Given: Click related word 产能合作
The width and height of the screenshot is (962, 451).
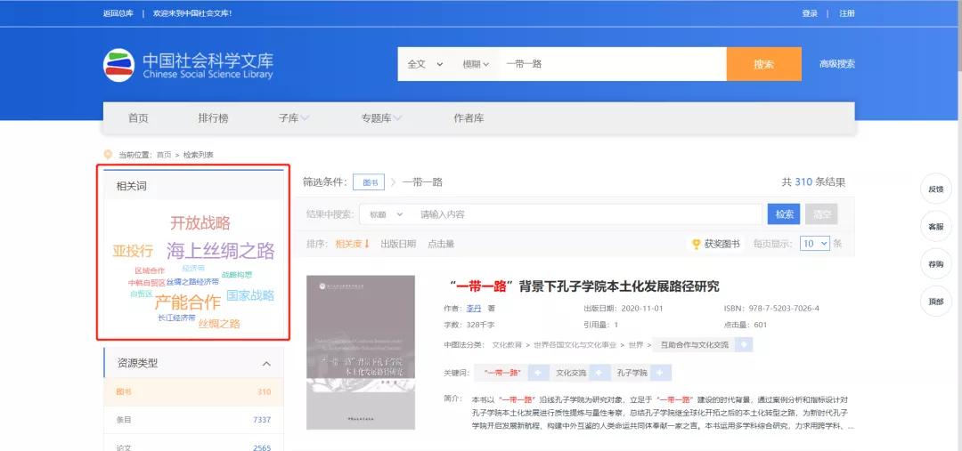Looking at the screenshot, I should [x=187, y=302].
